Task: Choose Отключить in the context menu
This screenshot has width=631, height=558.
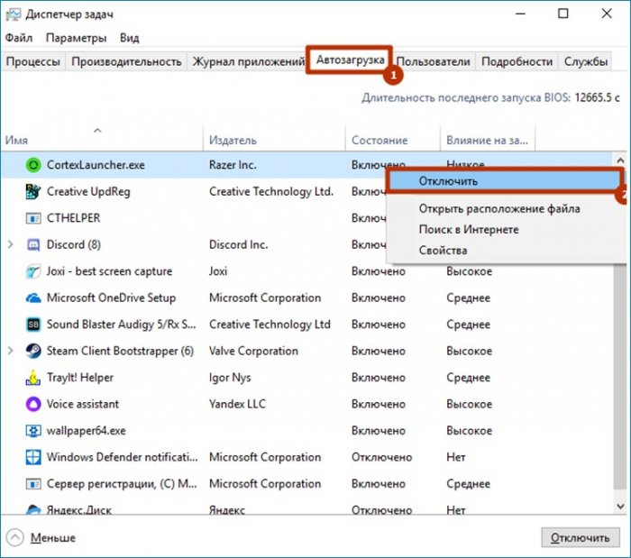Action: pos(504,181)
